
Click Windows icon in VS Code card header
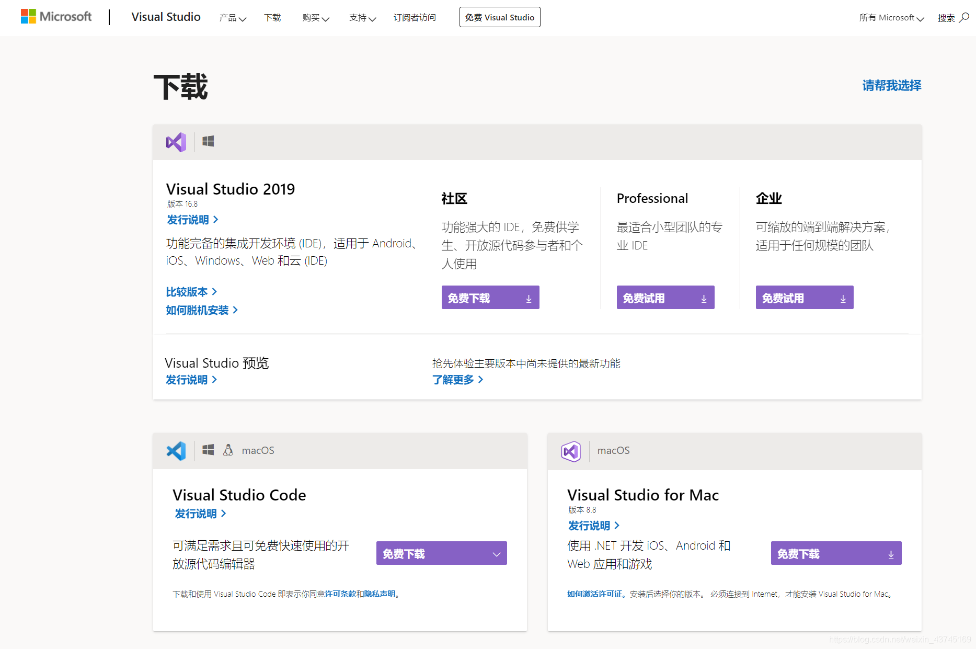(208, 450)
